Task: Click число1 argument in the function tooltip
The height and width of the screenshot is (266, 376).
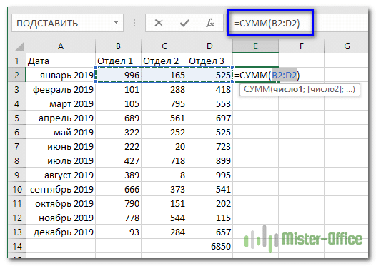Action: pos(288,89)
